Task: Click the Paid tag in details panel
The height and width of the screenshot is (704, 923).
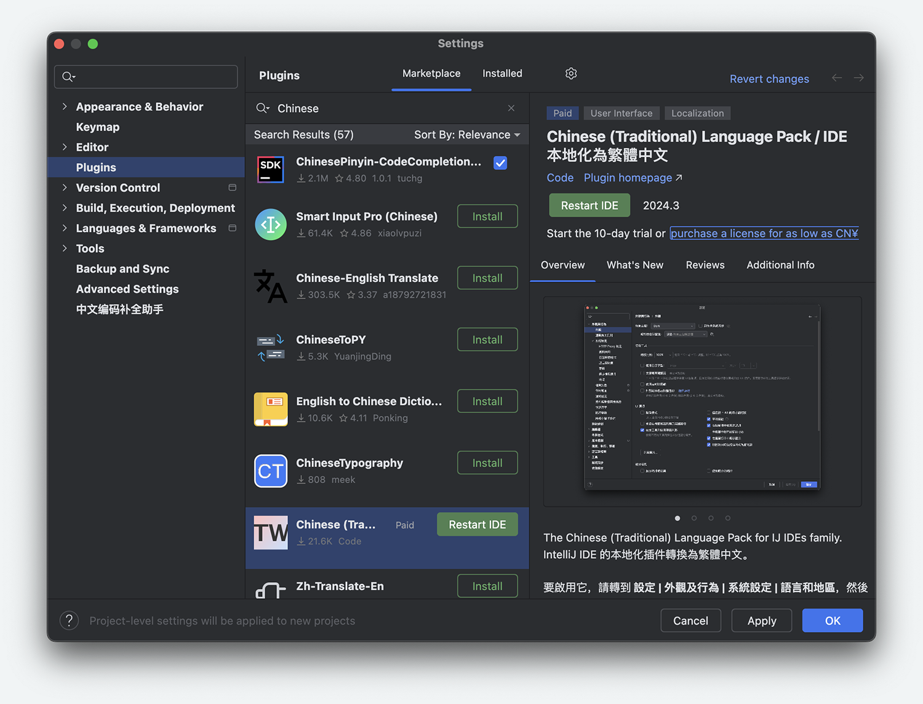Action: click(x=562, y=113)
